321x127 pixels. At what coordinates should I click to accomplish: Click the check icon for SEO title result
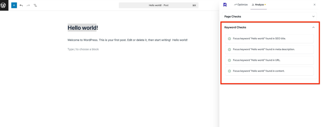[229, 39]
